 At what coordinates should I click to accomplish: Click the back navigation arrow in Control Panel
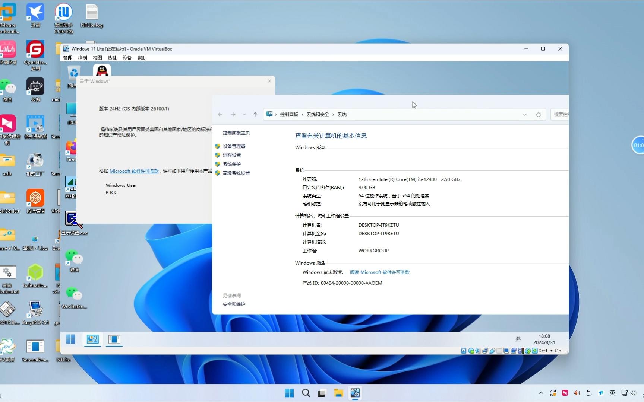220,114
